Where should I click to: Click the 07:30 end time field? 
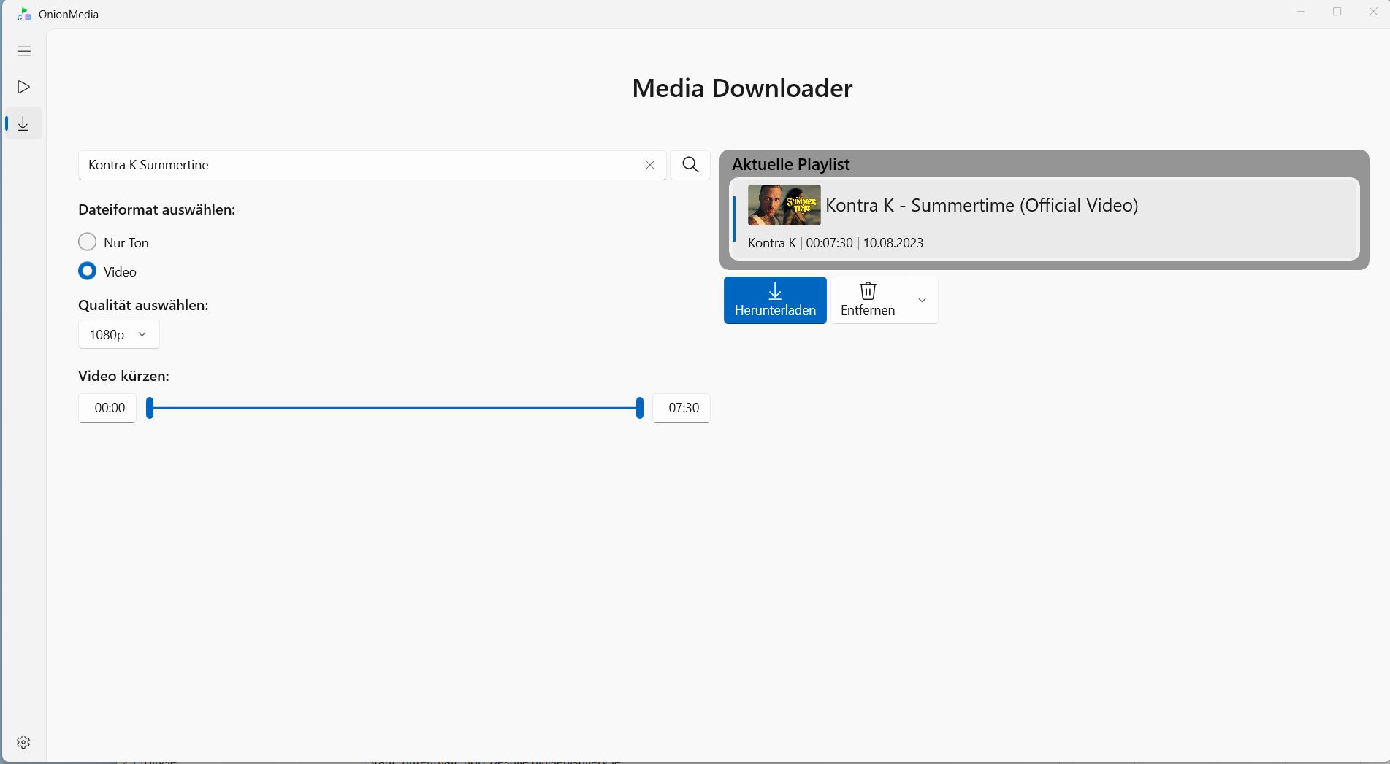(681, 408)
